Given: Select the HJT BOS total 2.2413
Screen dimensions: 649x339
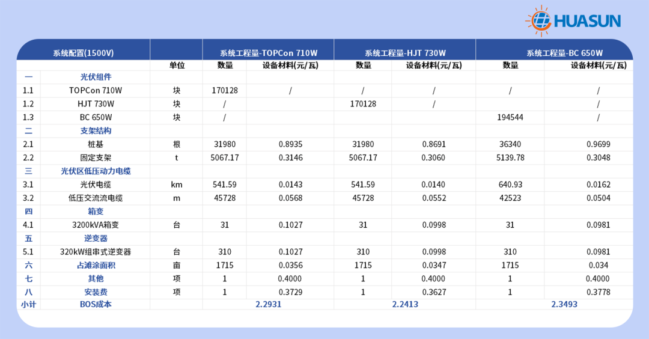Looking at the screenshot, I should [405, 305].
